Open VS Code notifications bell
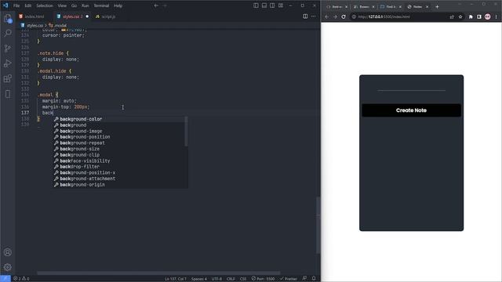502x282 pixels. [314, 279]
